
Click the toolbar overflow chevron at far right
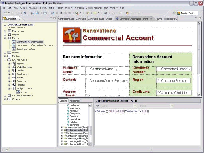coord(202,12)
